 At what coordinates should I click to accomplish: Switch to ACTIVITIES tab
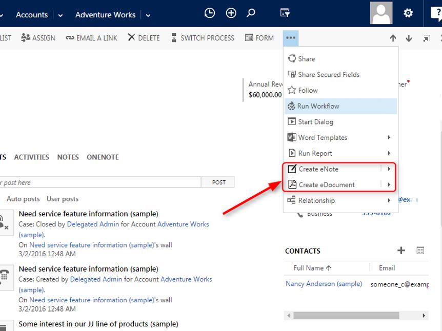click(x=32, y=157)
